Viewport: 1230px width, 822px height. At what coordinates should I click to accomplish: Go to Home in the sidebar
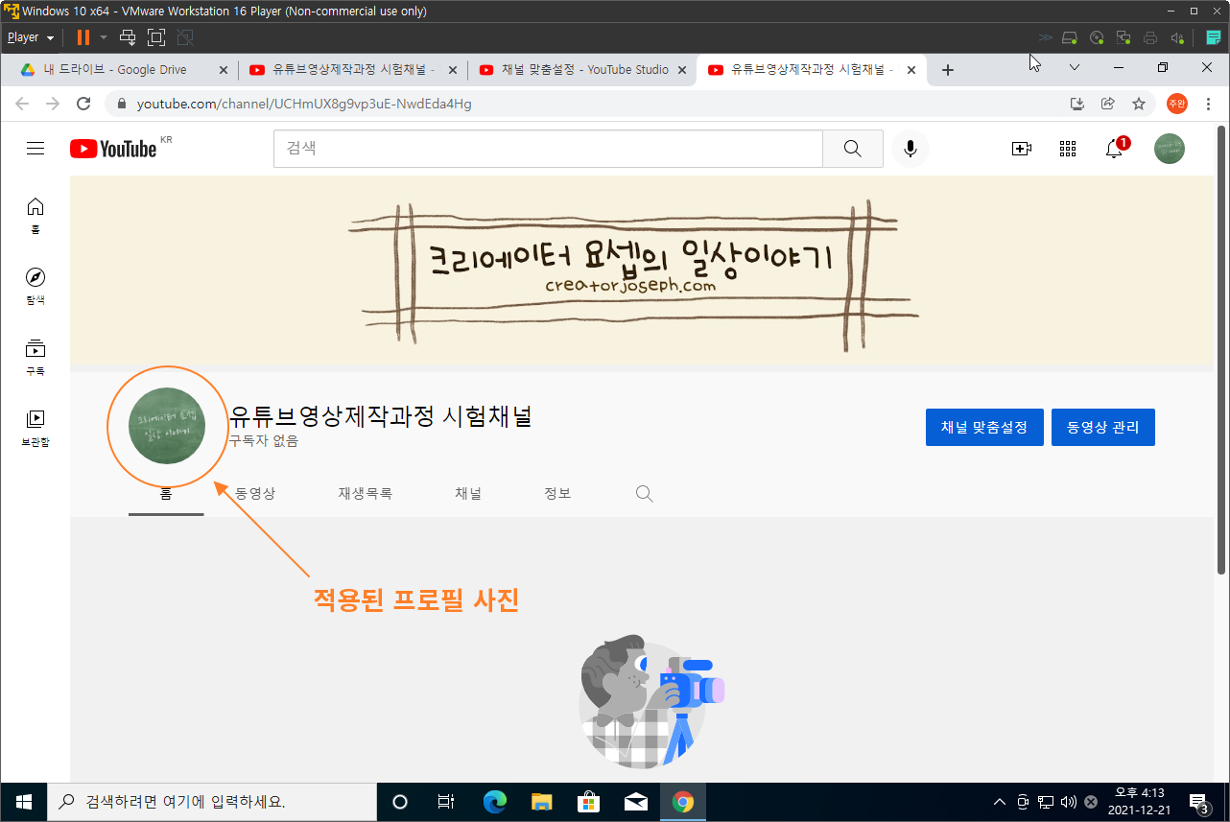(x=35, y=216)
